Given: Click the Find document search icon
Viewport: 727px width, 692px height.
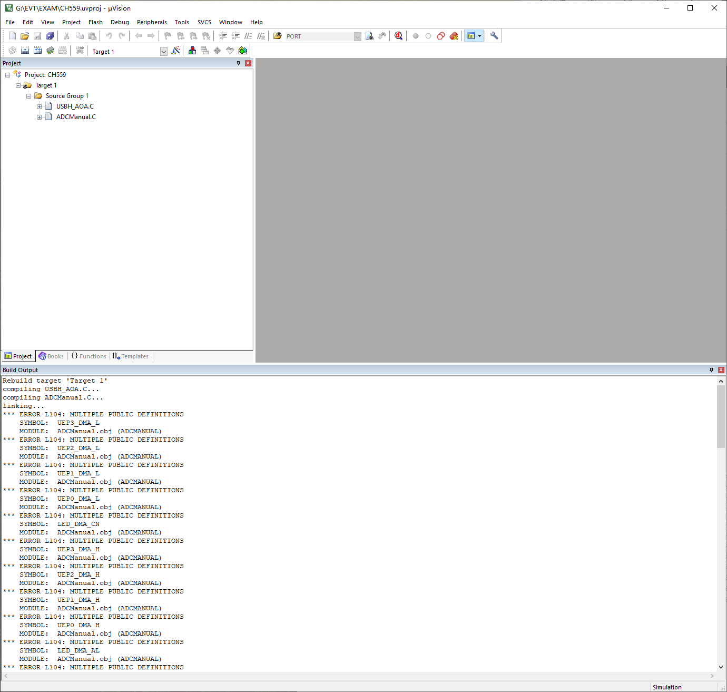Looking at the screenshot, I should [369, 36].
